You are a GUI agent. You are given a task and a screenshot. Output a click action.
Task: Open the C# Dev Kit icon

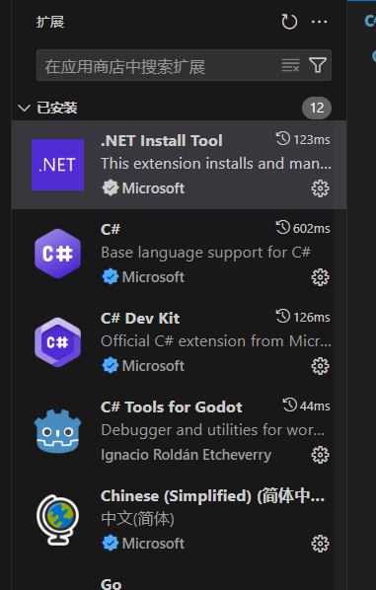pyautogui.click(x=57, y=342)
